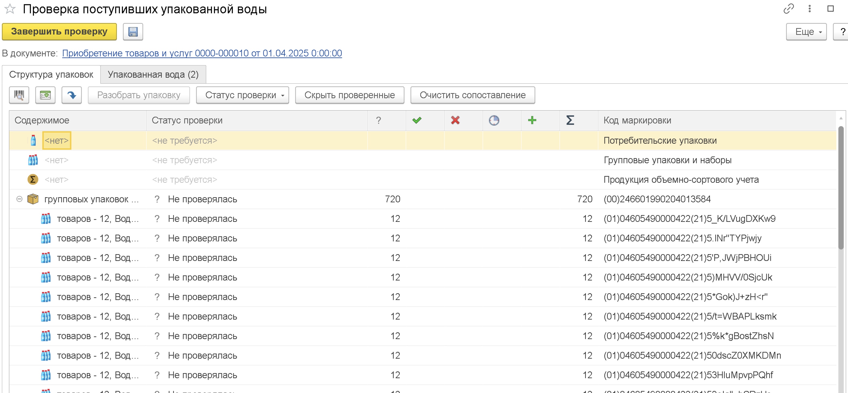Click bottles icon of Групповые упаковки row
The image size is (848, 393).
coord(33,160)
